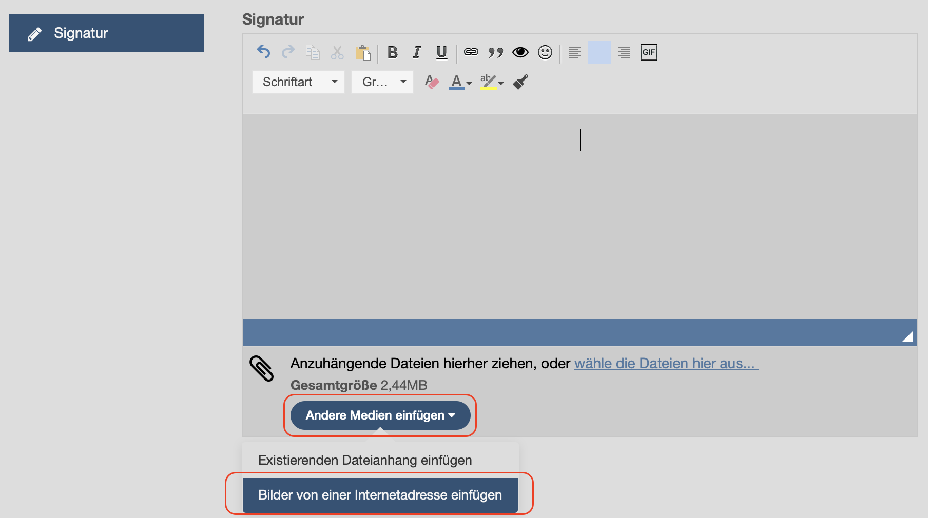This screenshot has height=518, width=928.
Task: Open the Signatur sidebar button
Action: [x=107, y=33]
